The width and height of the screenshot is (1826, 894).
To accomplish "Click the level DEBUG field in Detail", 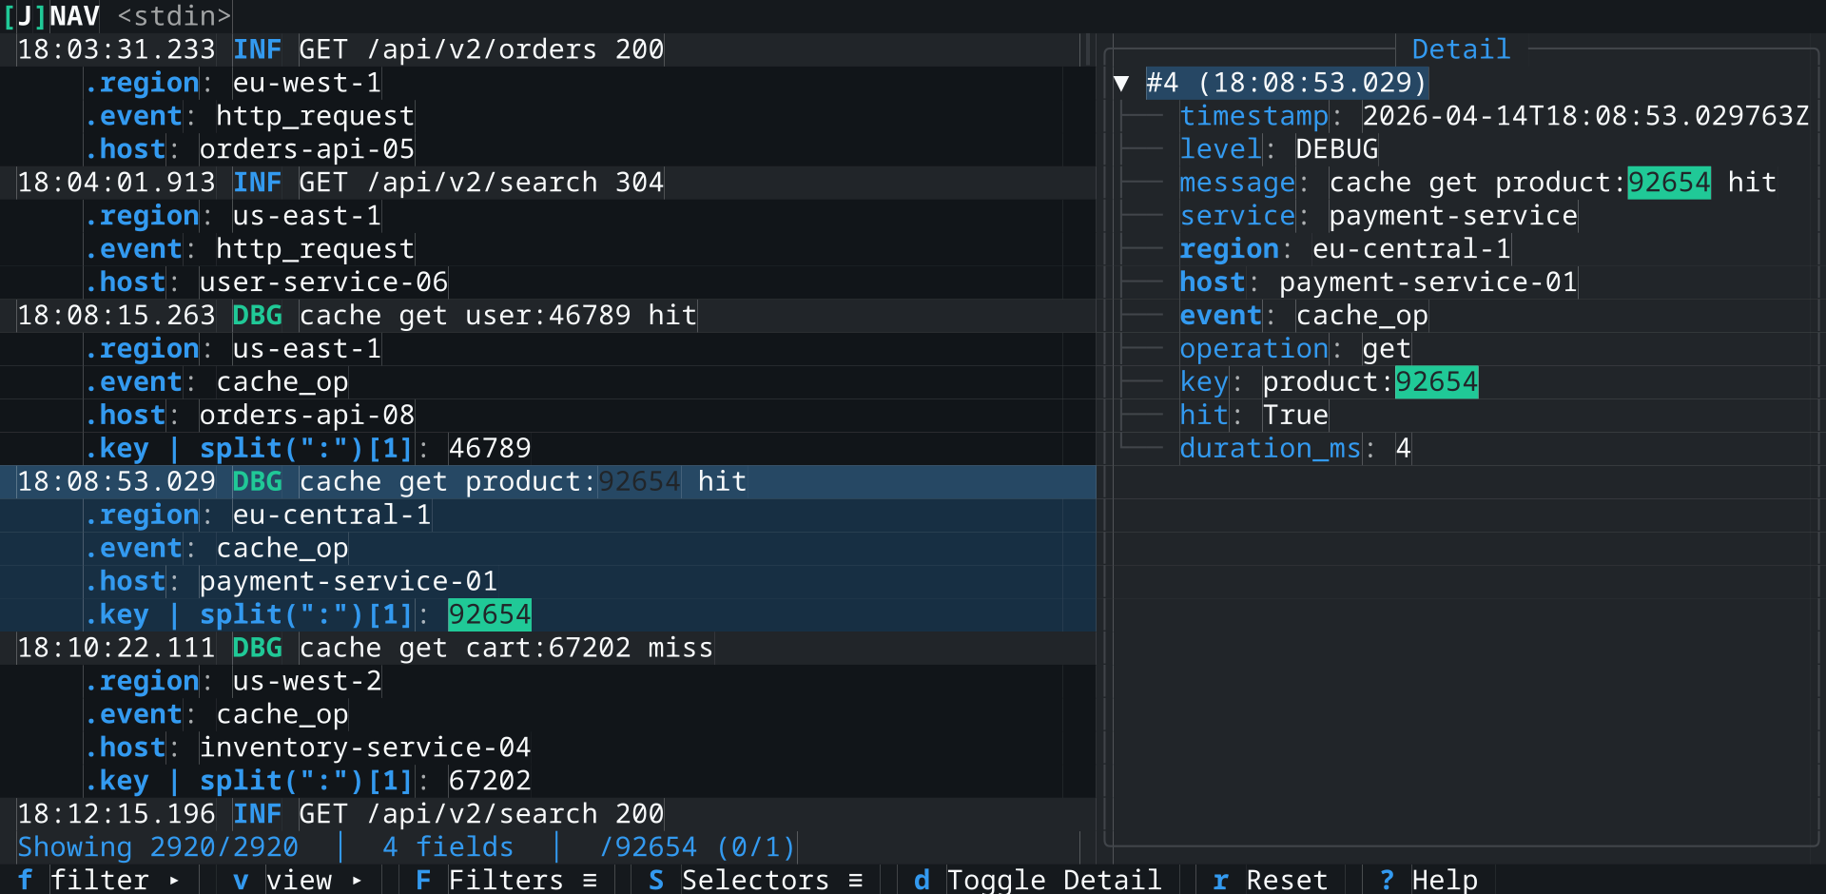I will 1279,149.
